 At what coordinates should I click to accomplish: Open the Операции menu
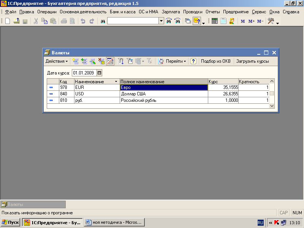[x=47, y=12]
